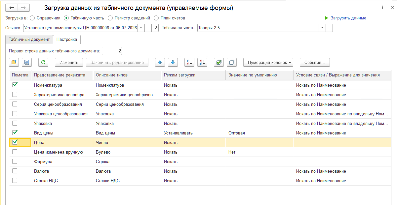Click the Пометка column header
Viewport: 397px width, 205px height.
[20, 75]
